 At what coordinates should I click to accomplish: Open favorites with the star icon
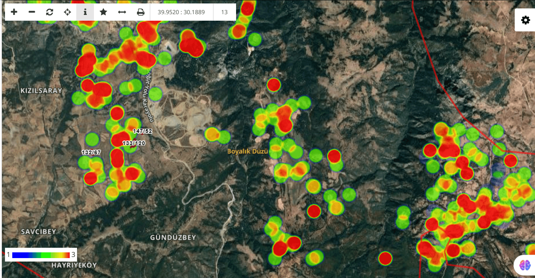103,12
